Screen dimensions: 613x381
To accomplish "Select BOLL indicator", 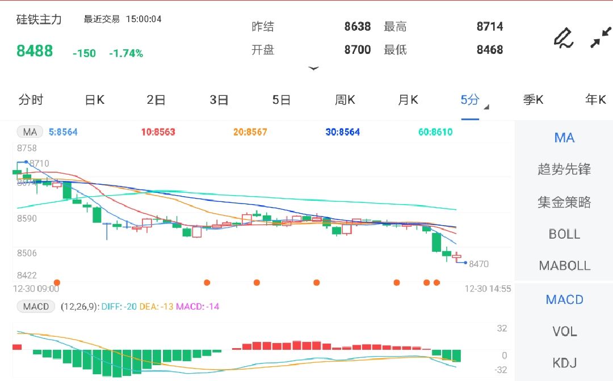I will coord(564,234).
